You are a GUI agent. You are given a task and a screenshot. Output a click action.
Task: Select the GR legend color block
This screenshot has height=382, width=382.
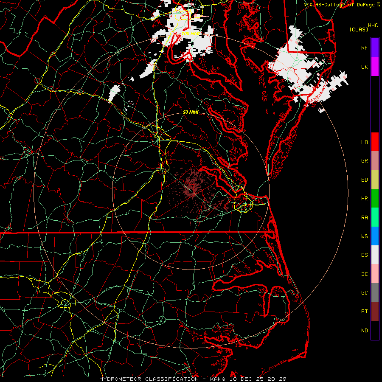[x=375, y=160]
